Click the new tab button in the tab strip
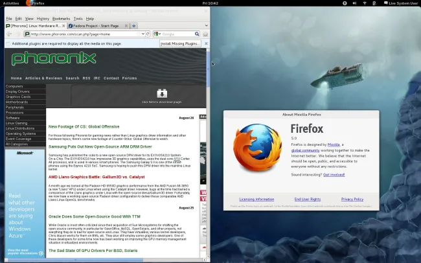 point(133,26)
